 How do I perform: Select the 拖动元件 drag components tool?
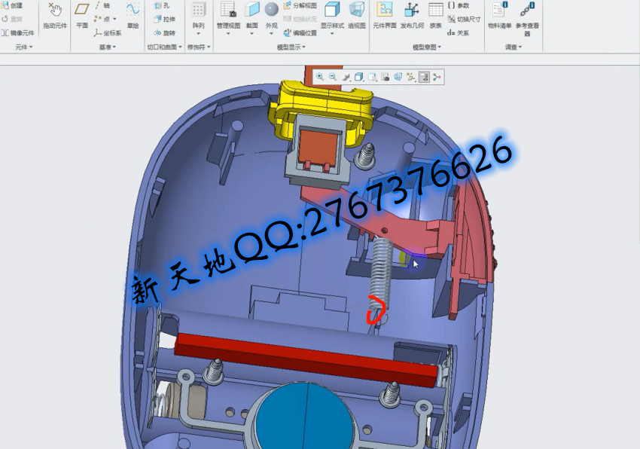[55, 16]
